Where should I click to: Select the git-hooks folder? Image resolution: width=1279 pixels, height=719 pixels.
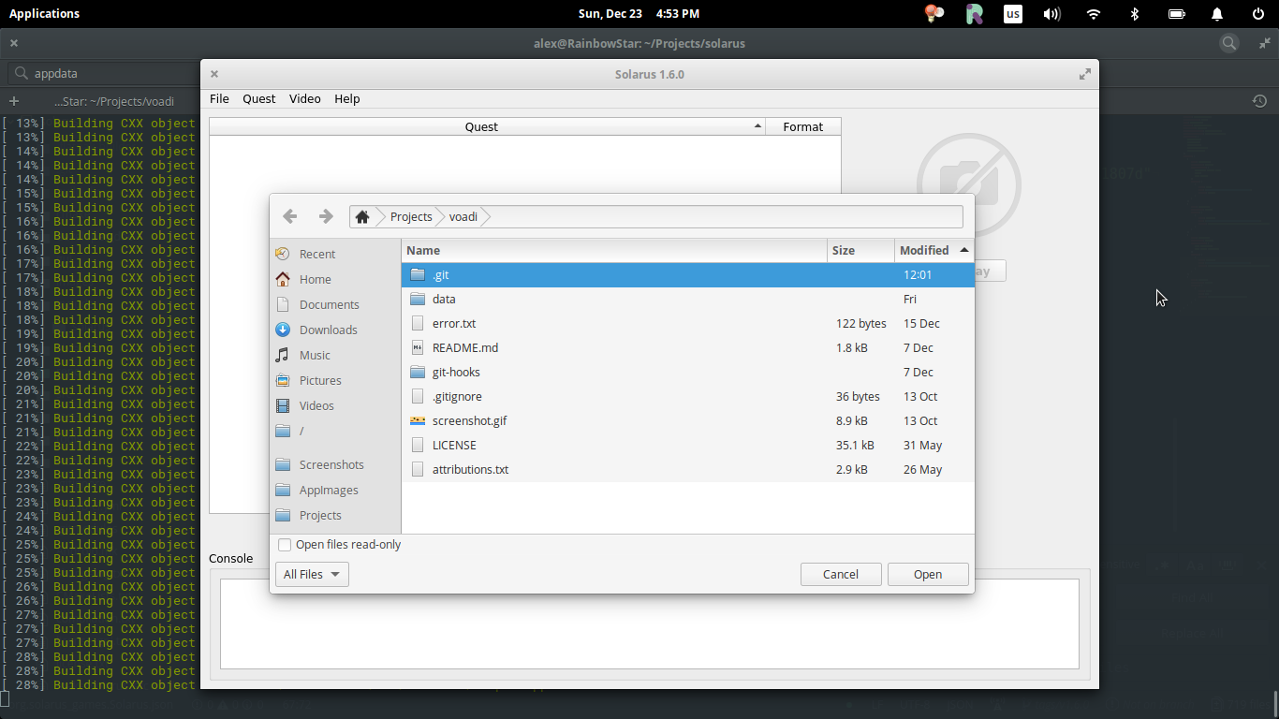[688, 373]
